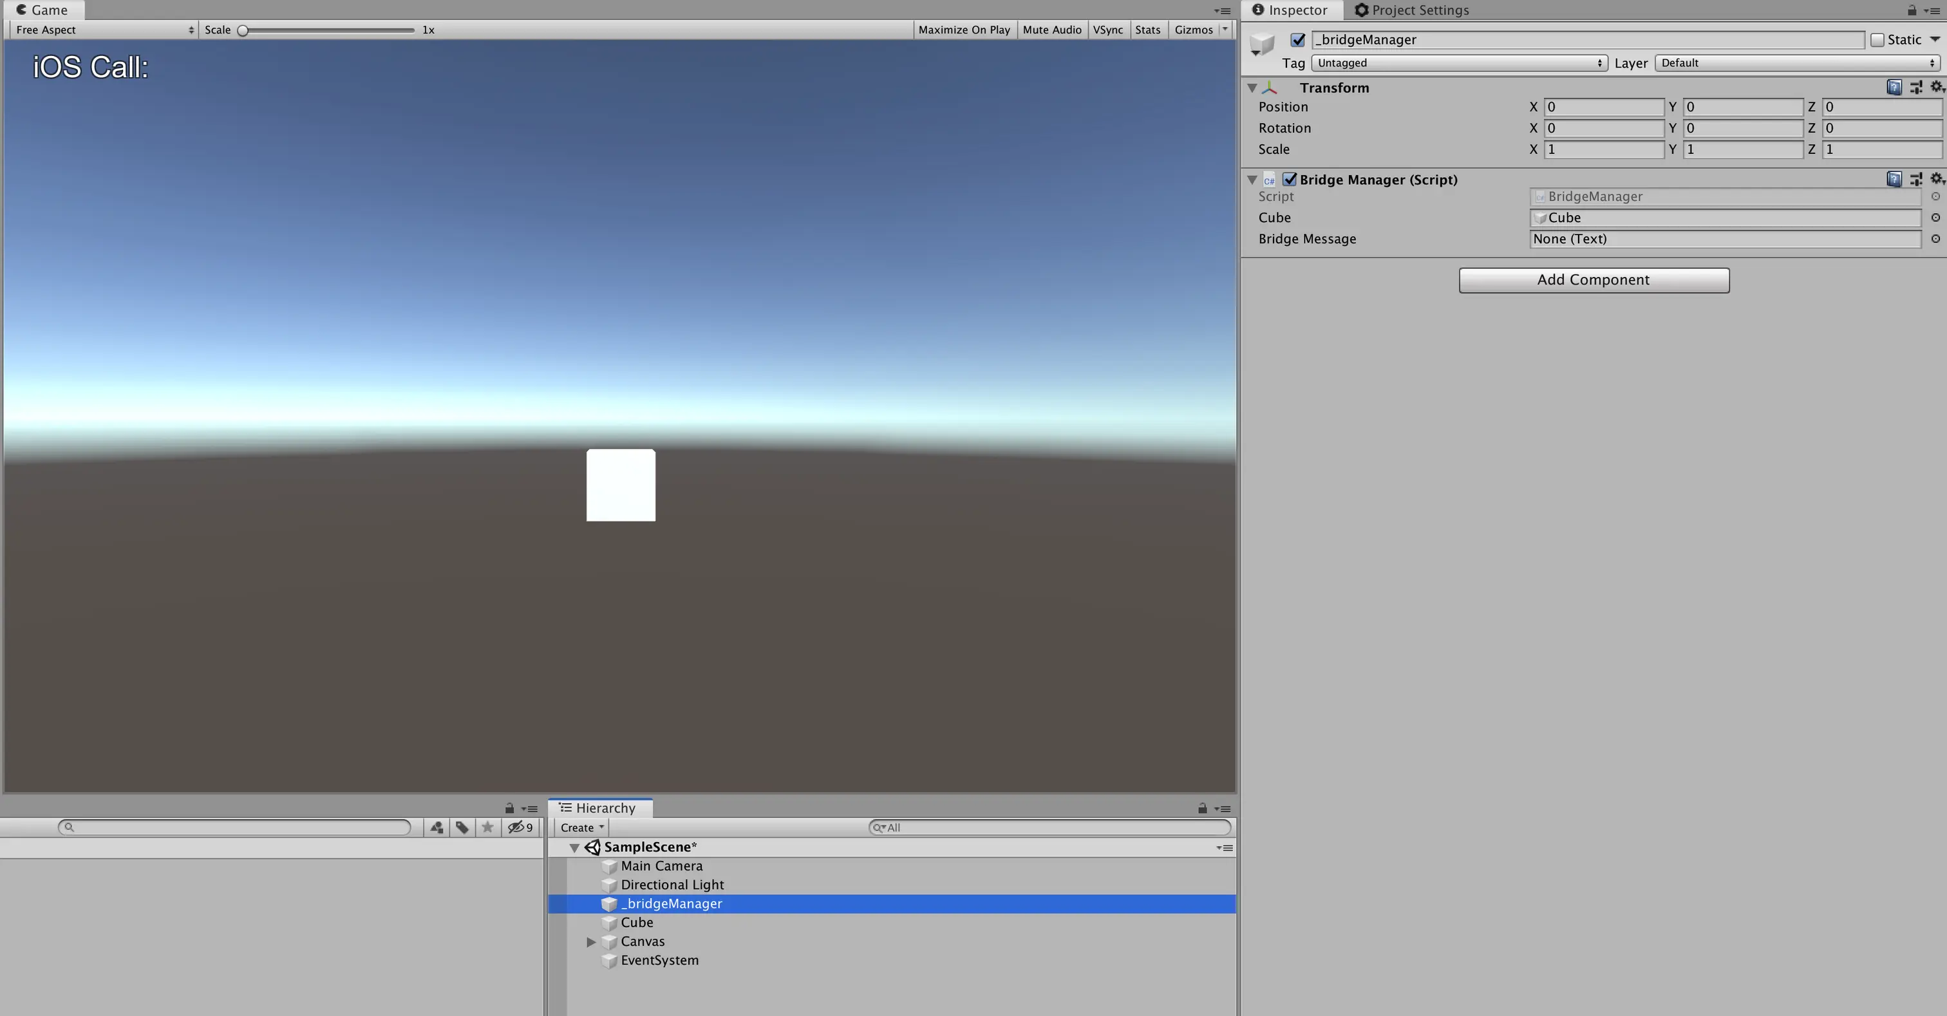Image resolution: width=1947 pixels, height=1016 pixels.
Task: Open the Free Aspect dropdown
Action: pyautogui.click(x=104, y=30)
